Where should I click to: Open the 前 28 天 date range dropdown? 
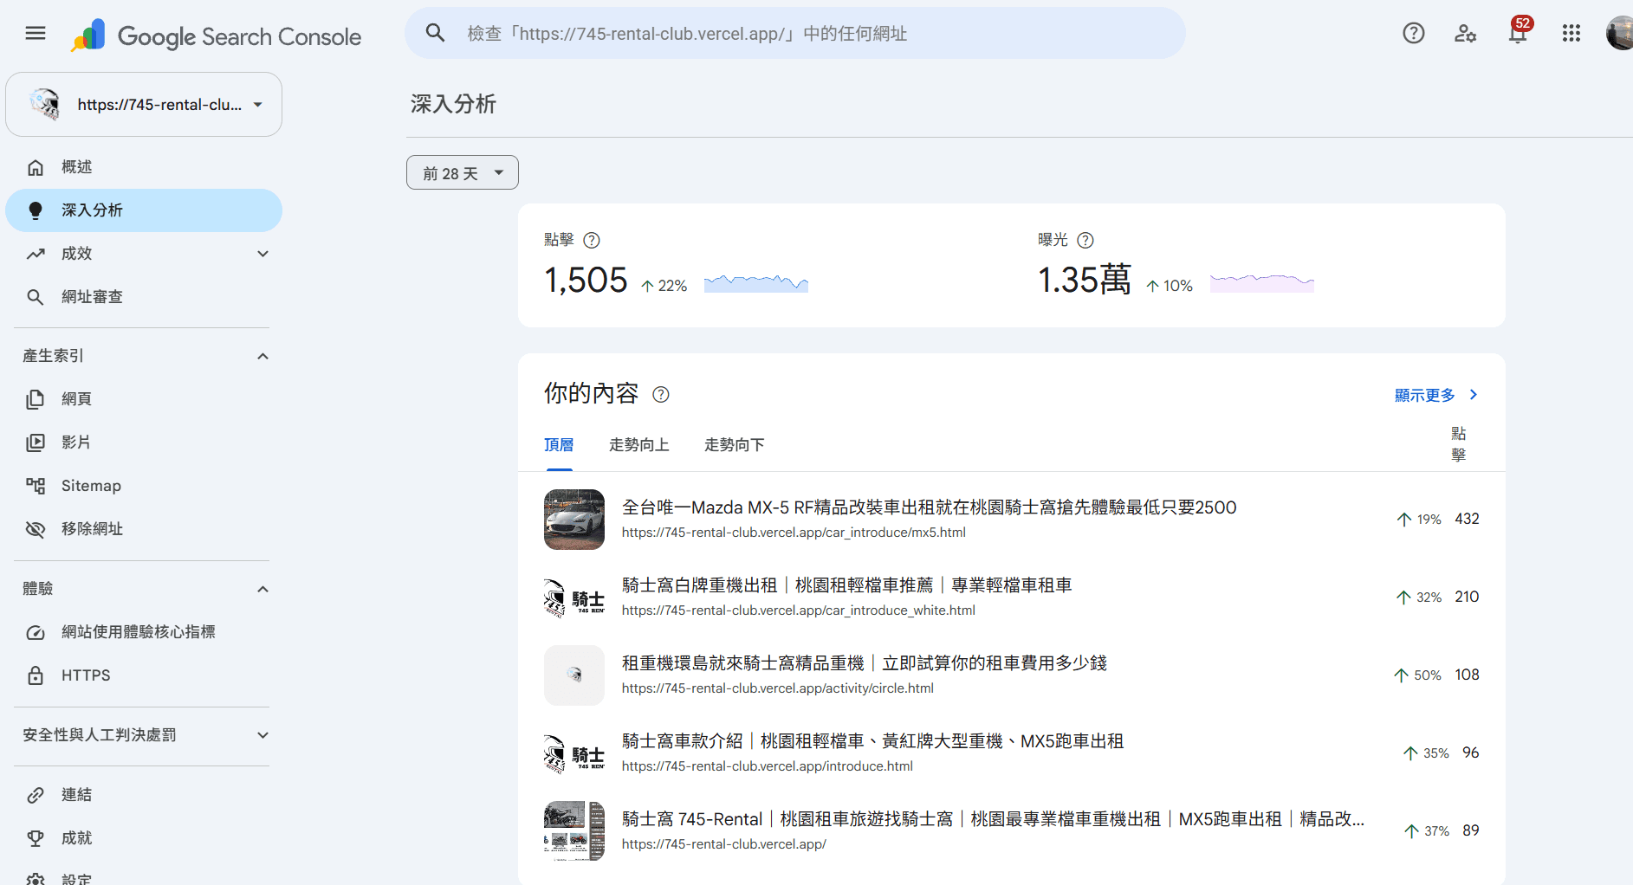pyautogui.click(x=463, y=172)
